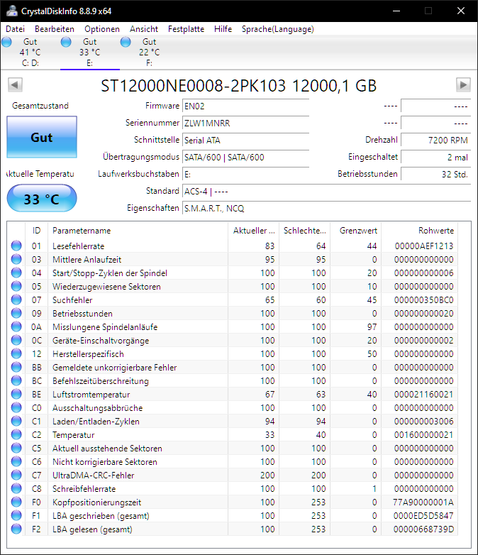The width and height of the screenshot is (478, 555).
Task: Click status orb for Ausschaltungsabbrüche
Action: pyautogui.click(x=16, y=407)
